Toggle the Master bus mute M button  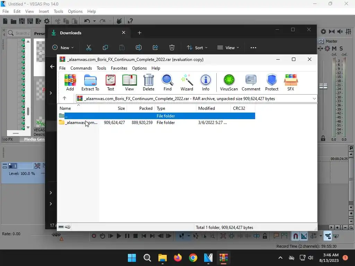pyautogui.click(x=334, y=48)
